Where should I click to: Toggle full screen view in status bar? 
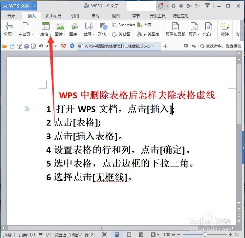(105, 235)
